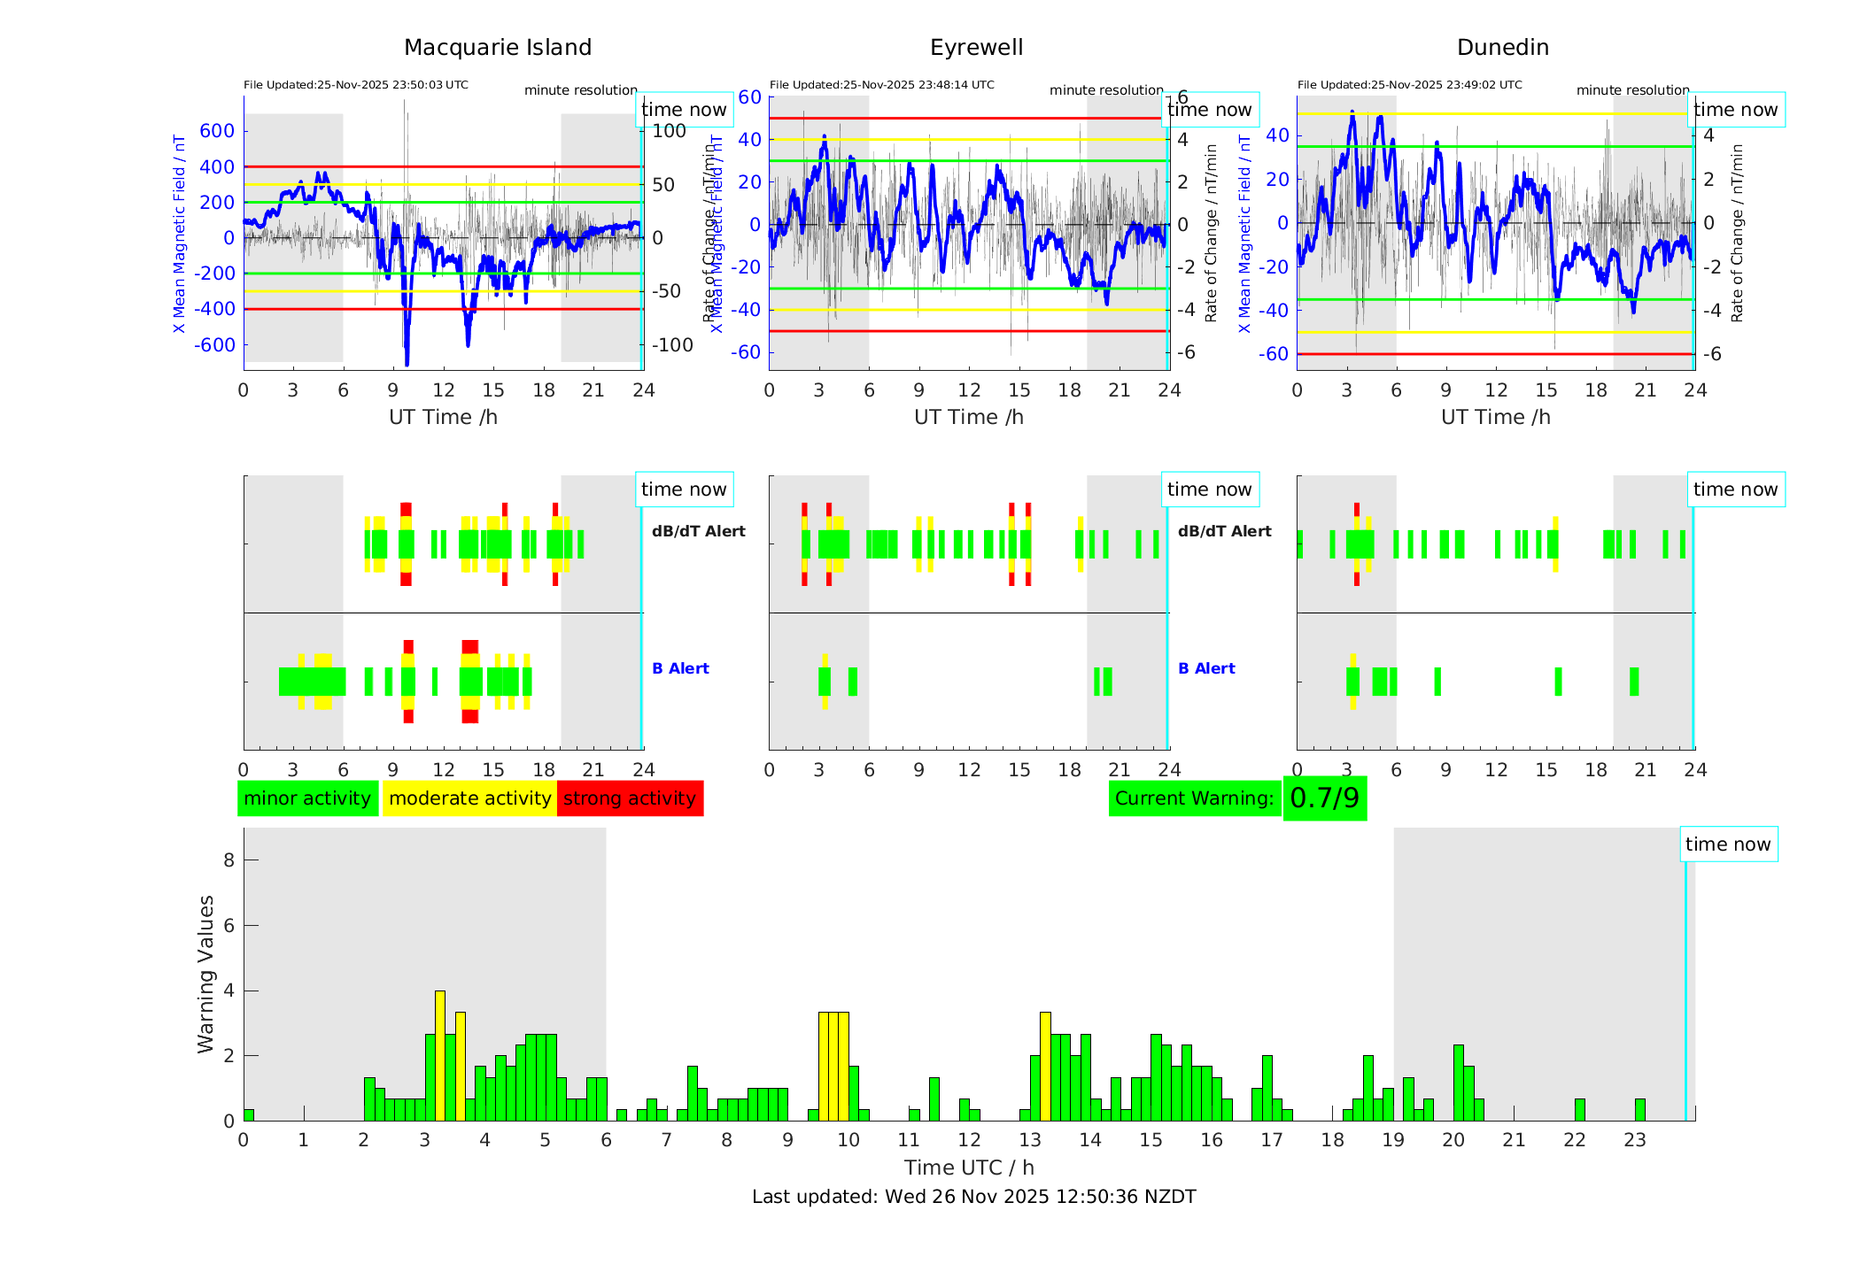This screenshot has width=1875, height=1272.
Task: Click the Dunedin chart title
Action: point(1502,48)
